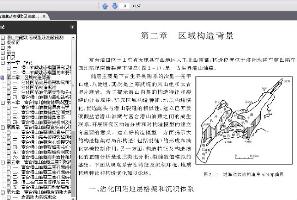This screenshot has height=200, width=297.
Task: Select the document tab title
Action: pos(21,17)
